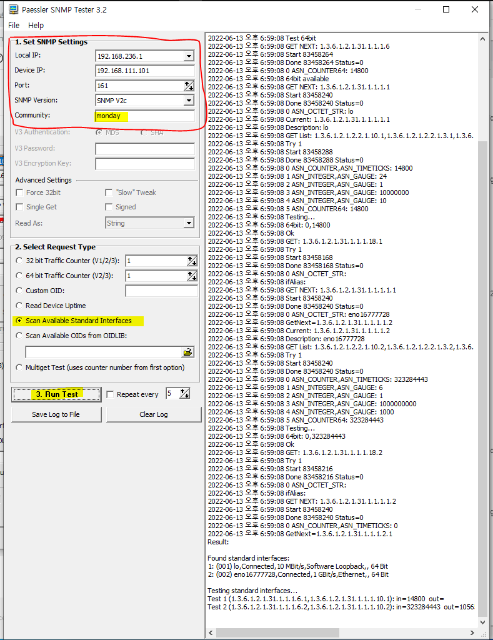The image size is (493, 640).
Task: Click the Repeat every interval spinner
Action: click(x=185, y=394)
